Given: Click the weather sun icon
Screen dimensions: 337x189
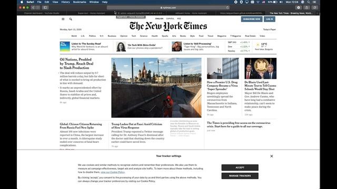Looking at the screenshot, I should [257, 45].
